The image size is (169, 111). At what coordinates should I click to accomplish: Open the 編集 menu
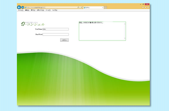[27, 10]
